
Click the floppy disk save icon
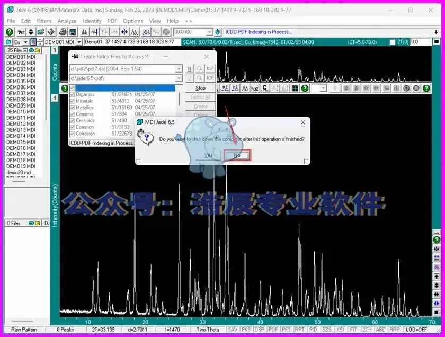tap(73, 32)
